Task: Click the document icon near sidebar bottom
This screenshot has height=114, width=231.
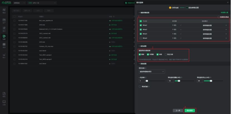Action: tap(4, 94)
